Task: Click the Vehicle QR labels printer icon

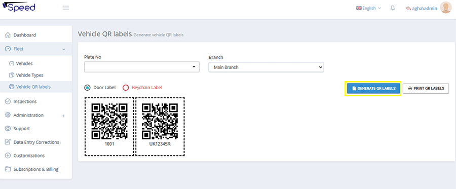Action: [x=12, y=87]
